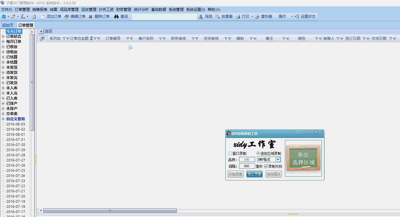Toggle the 录制光标 checkbox
The height and width of the screenshot is (217, 400).
(266, 166)
